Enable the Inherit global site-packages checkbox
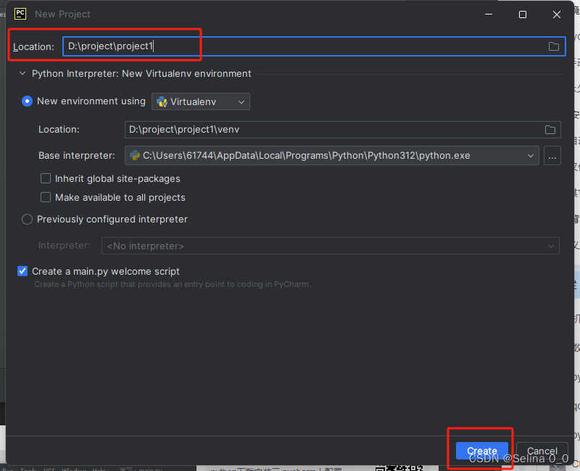Image resolution: width=580 pixels, height=471 pixels. tap(45, 178)
